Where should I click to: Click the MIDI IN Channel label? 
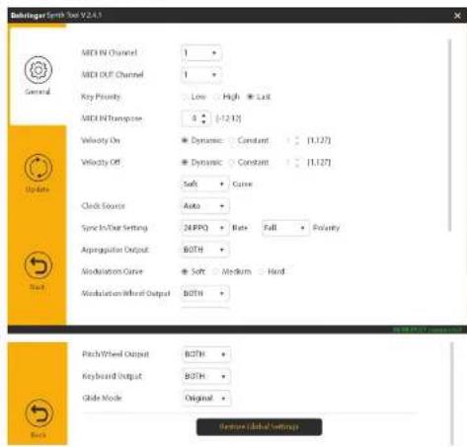(x=110, y=52)
